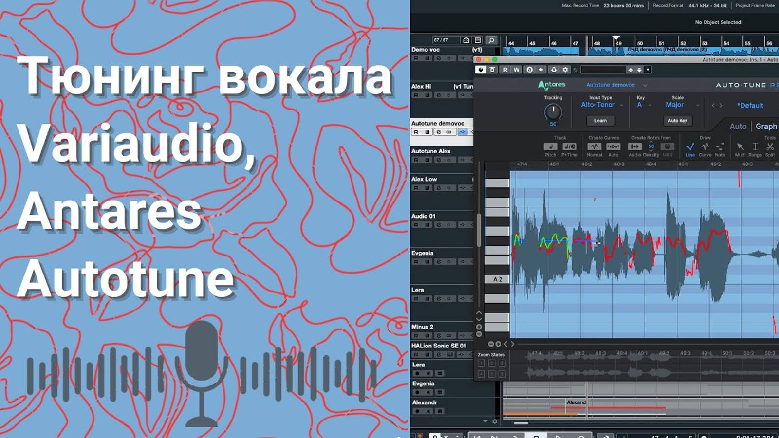The width and height of the screenshot is (779, 438).
Task: Toggle Write automation in plugin header
Action: pos(516,70)
